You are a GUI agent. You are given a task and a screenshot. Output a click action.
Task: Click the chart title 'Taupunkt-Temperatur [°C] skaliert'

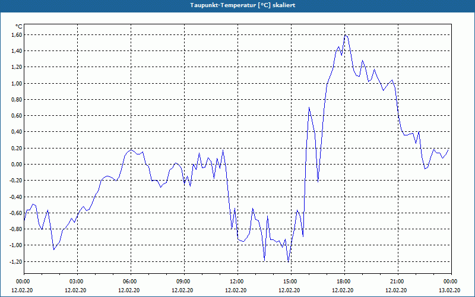coord(242,5)
